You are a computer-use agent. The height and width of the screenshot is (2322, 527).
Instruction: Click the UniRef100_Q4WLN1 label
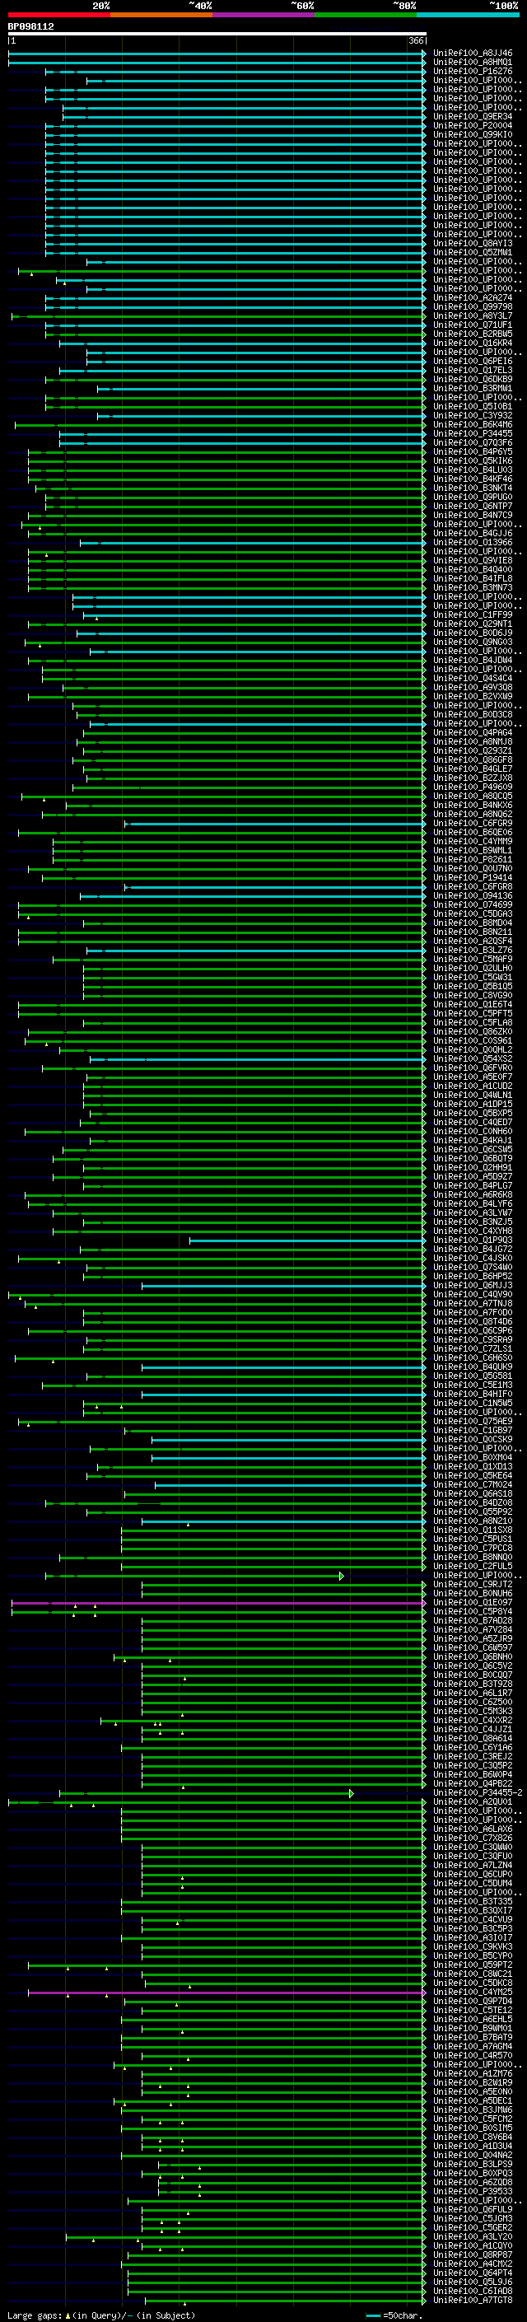(472, 1095)
